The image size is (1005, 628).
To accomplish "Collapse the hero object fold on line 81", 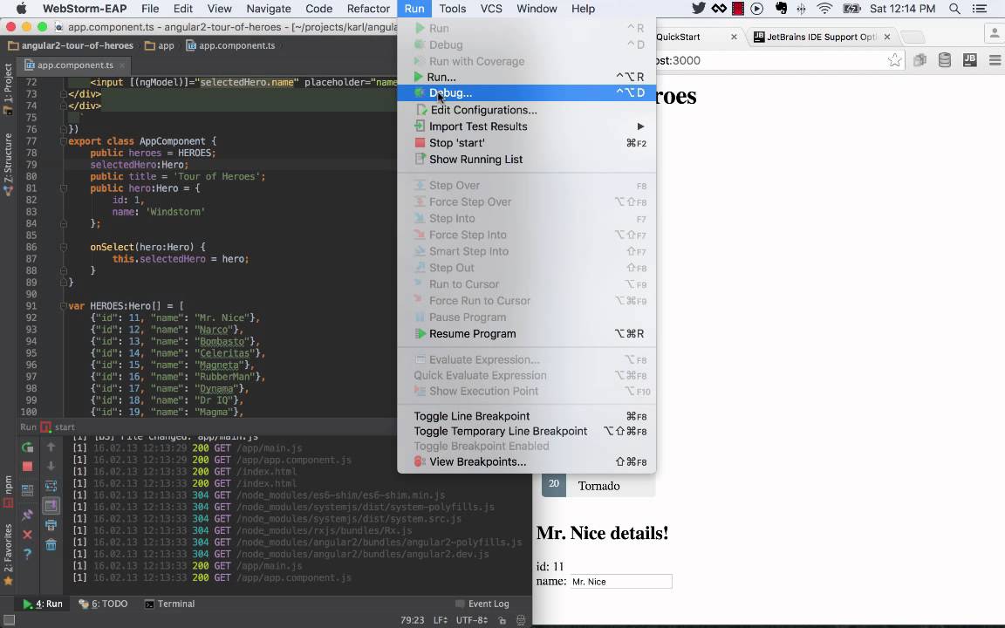I will click(64, 188).
